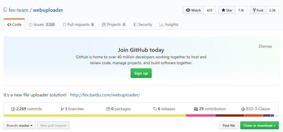The width and height of the screenshot is (283, 132).
Task: Click the branches fork icon
Action: point(62,109)
